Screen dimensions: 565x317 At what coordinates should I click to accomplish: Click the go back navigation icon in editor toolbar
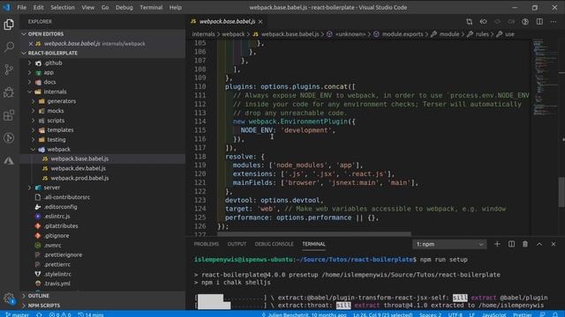tap(483, 21)
